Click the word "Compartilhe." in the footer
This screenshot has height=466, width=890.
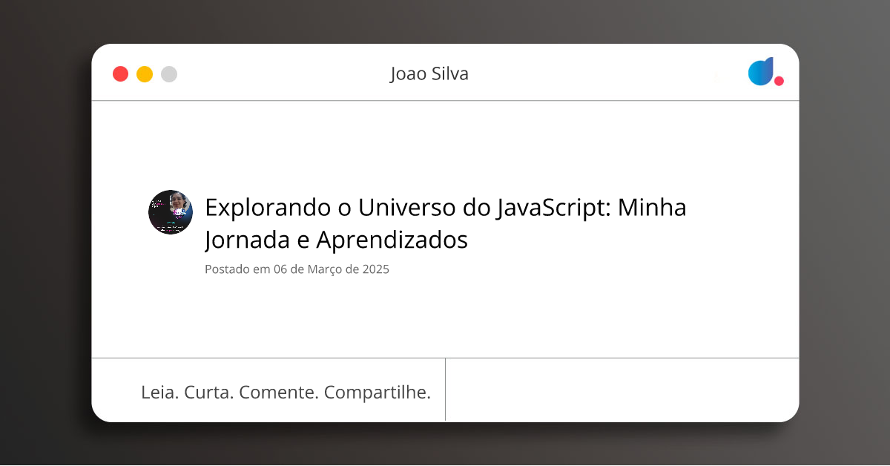pyautogui.click(x=378, y=393)
